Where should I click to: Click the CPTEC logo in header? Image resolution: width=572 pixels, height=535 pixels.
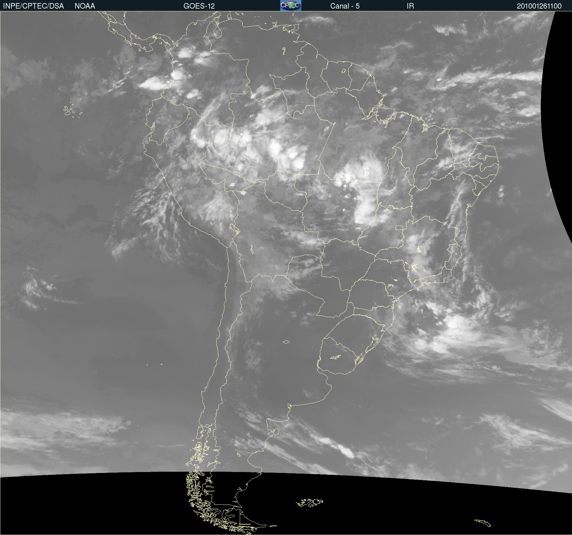291,6
